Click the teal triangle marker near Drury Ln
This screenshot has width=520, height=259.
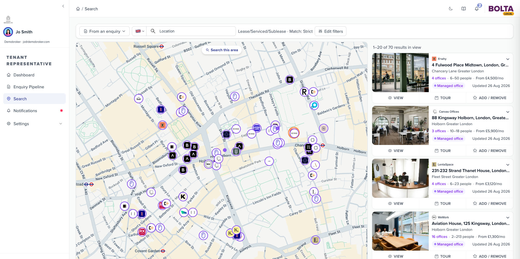(x=184, y=212)
